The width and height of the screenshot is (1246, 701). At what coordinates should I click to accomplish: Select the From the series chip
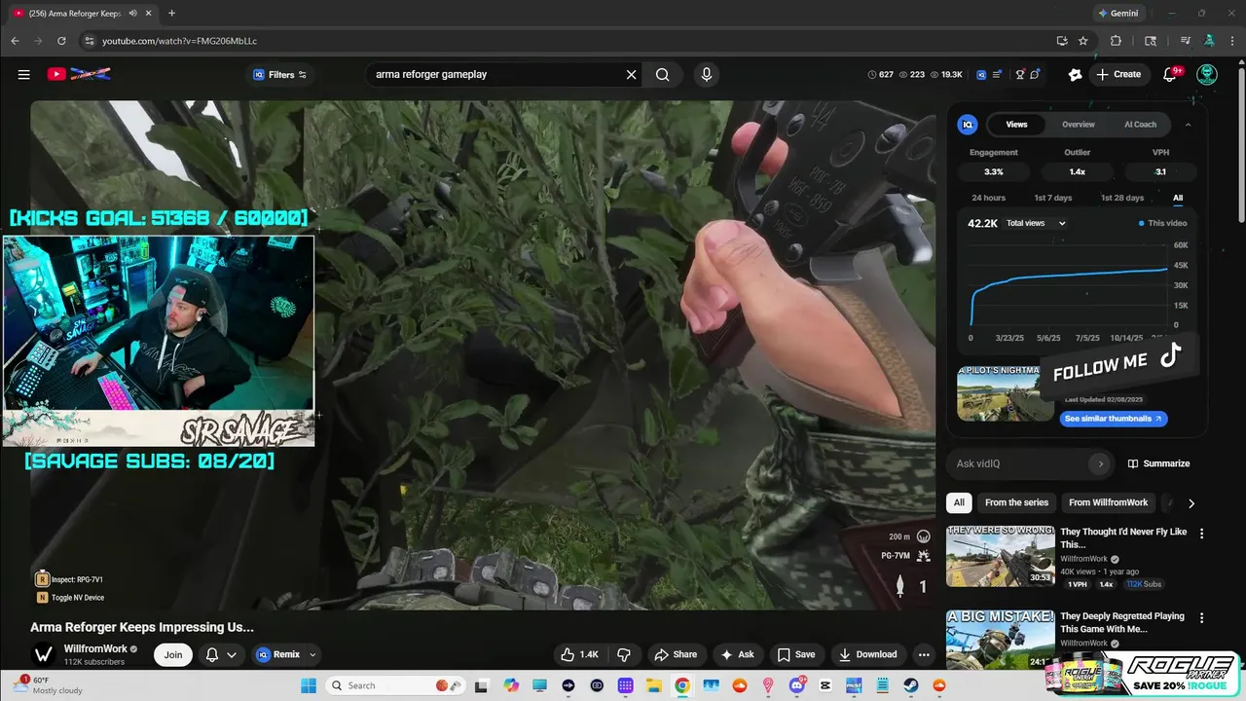point(1016,502)
